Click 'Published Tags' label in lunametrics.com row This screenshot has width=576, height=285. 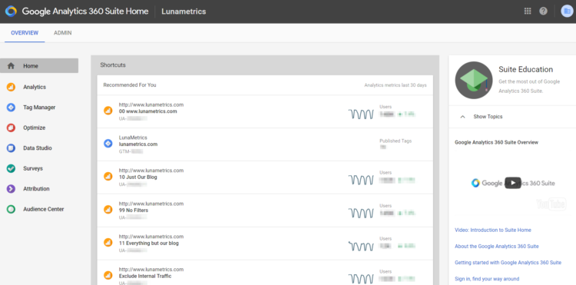[396, 141]
